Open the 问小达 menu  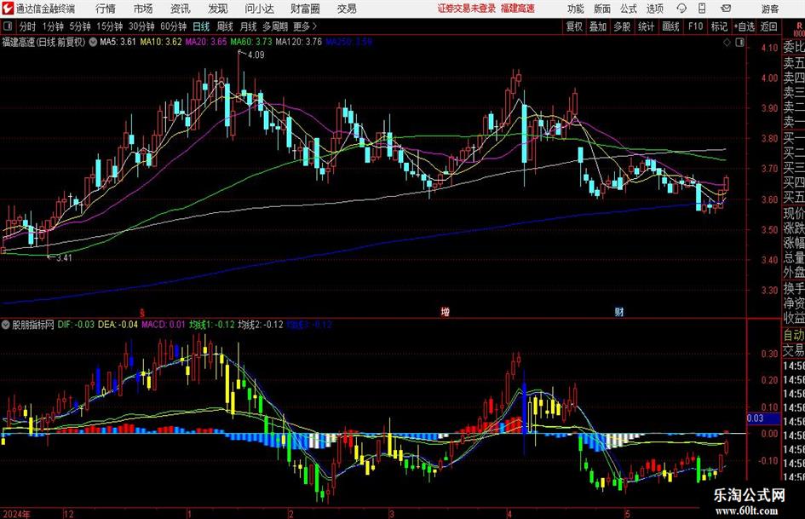click(x=259, y=9)
